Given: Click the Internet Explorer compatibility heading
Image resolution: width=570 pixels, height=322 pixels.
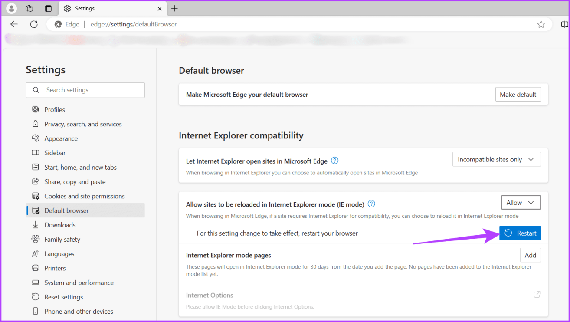Looking at the screenshot, I should [x=241, y=135].
